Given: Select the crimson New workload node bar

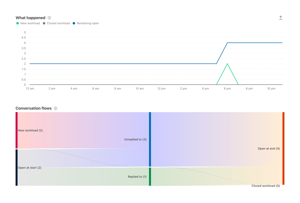Looking at the screenshot, I should (x=16, y=130).
